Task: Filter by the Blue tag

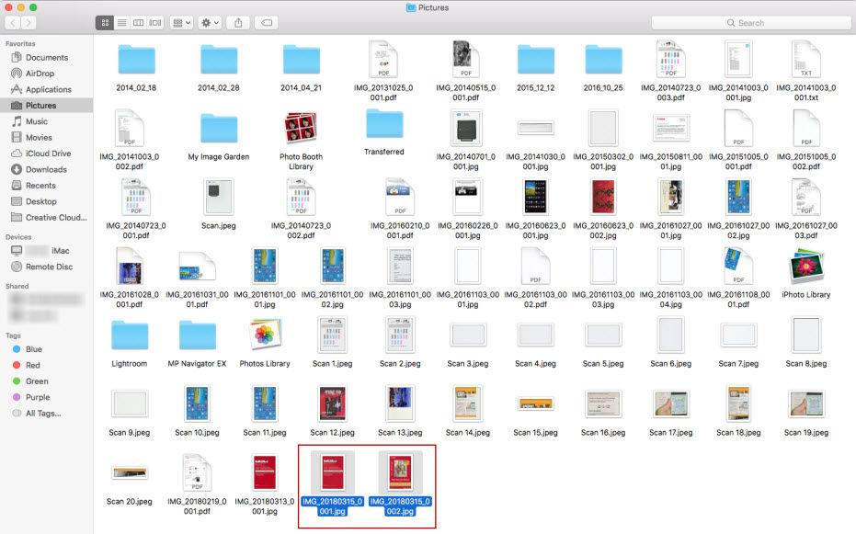Action: point(46,349)
